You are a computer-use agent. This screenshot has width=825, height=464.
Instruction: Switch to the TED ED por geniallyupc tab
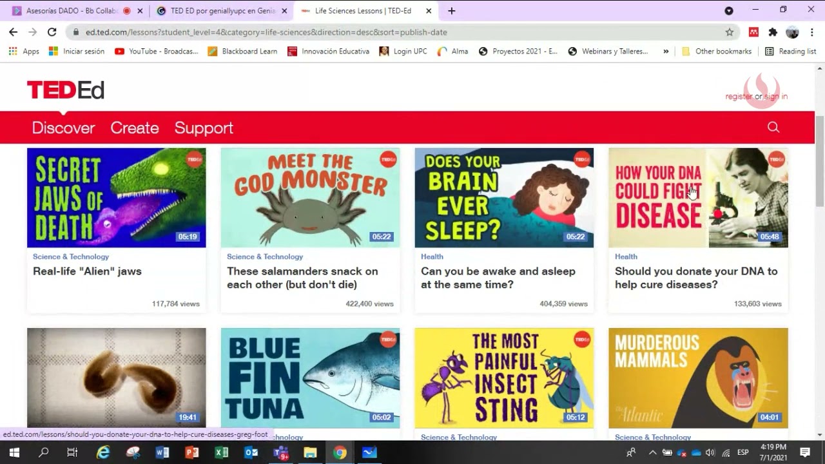point(222,11)
